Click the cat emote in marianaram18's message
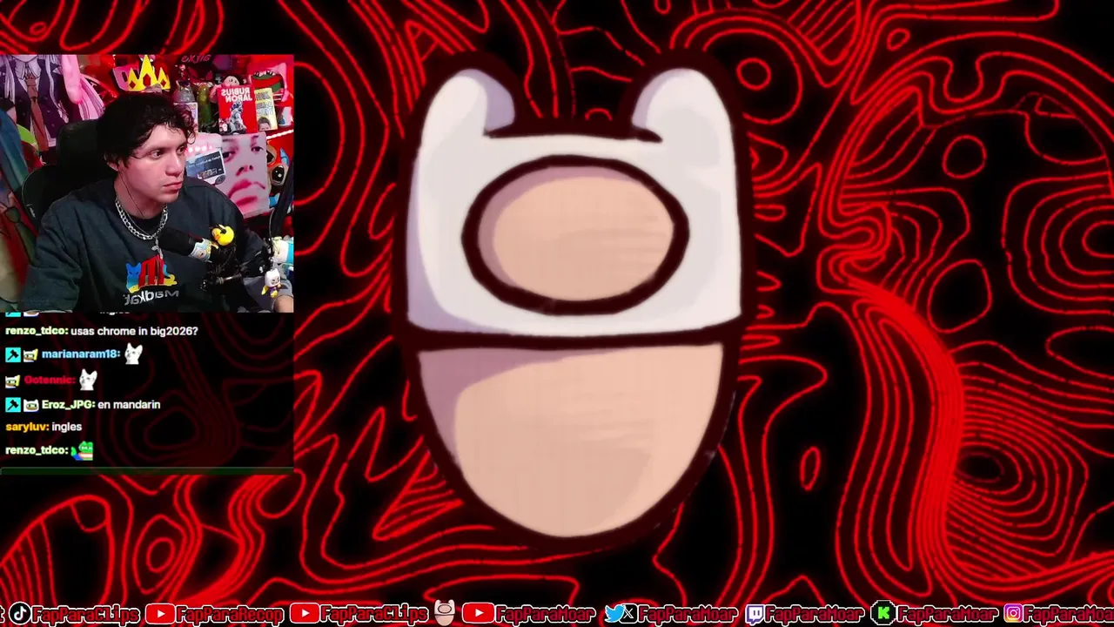 (x=133, y=354)
